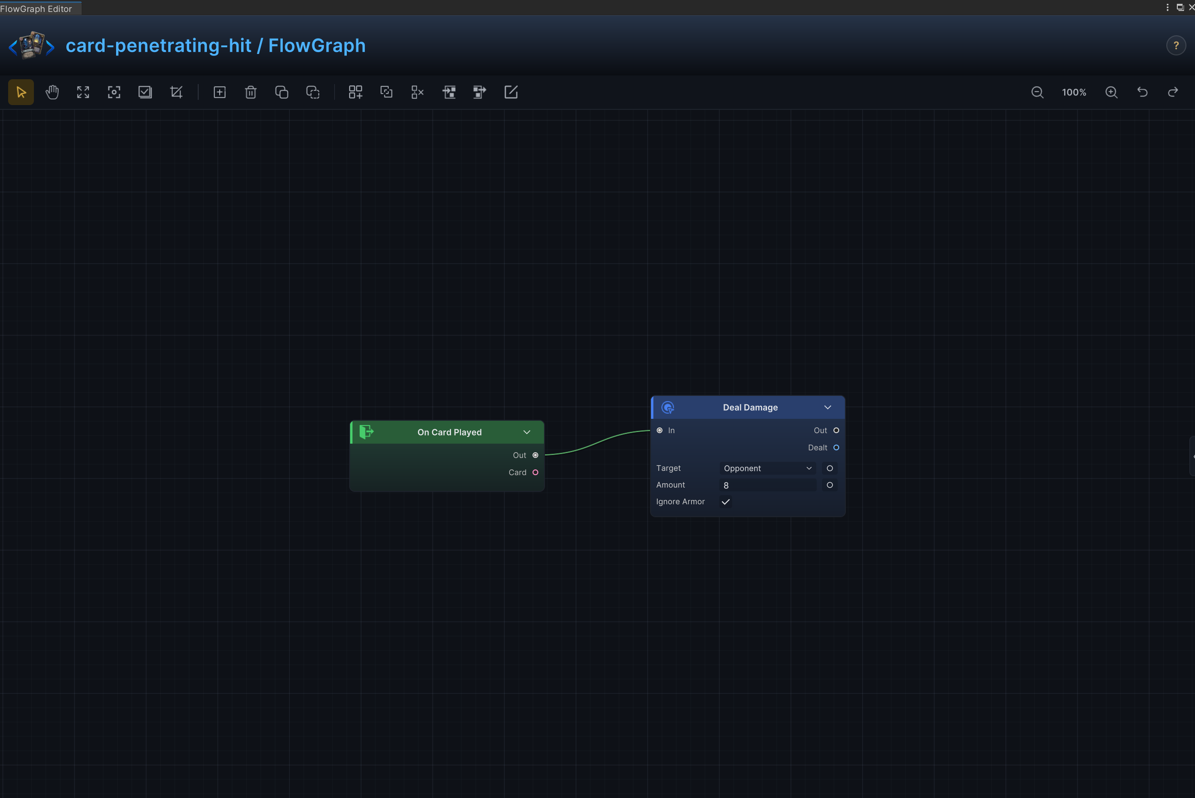Click the Dealt output port
Viewport: 1195px width, 798px height.
tap(836, 448)
